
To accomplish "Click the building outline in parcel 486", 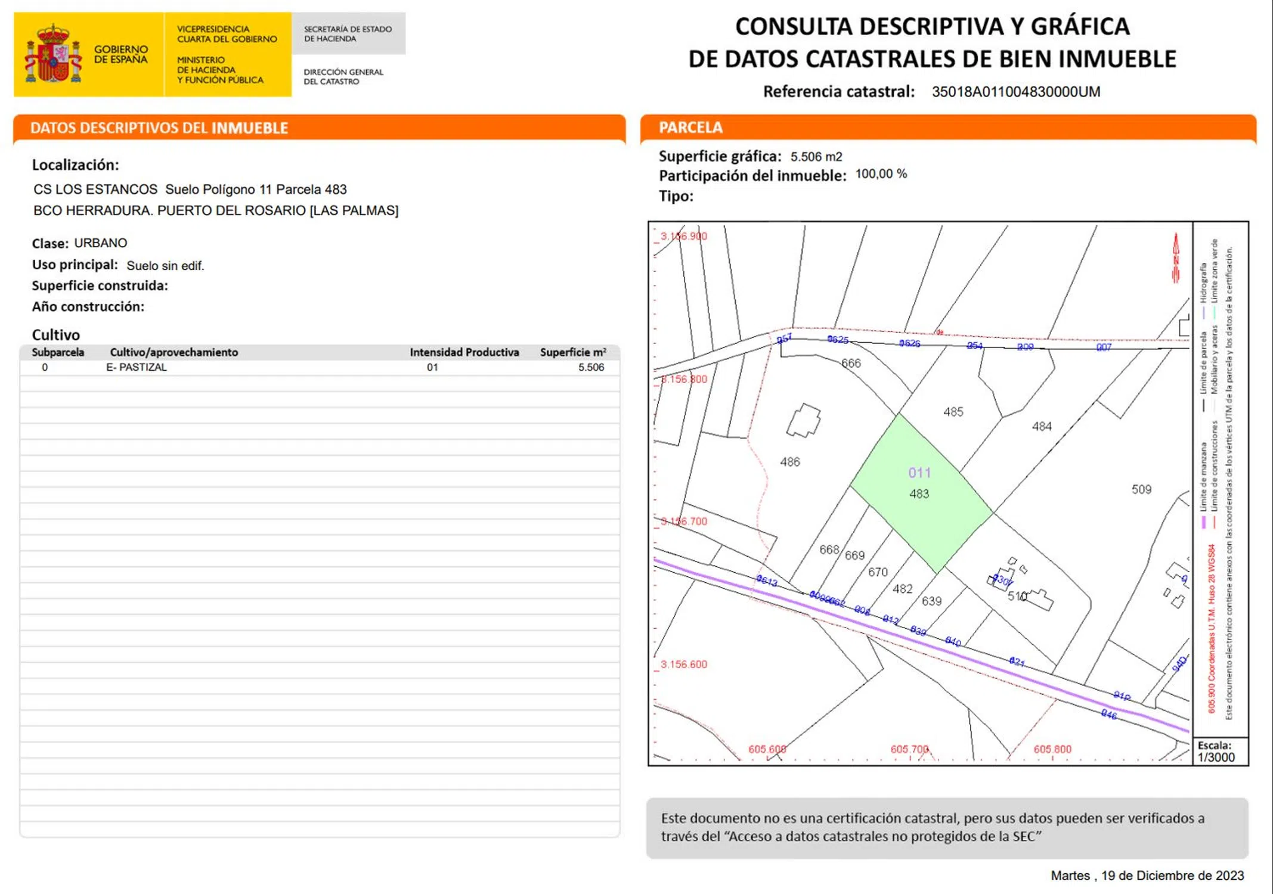I will pos(804,421).
